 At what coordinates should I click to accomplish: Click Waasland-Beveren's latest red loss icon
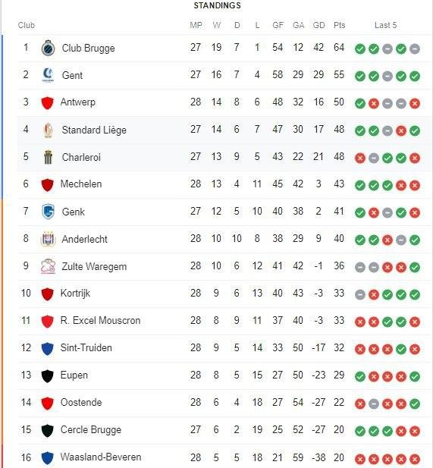[415, 459]
